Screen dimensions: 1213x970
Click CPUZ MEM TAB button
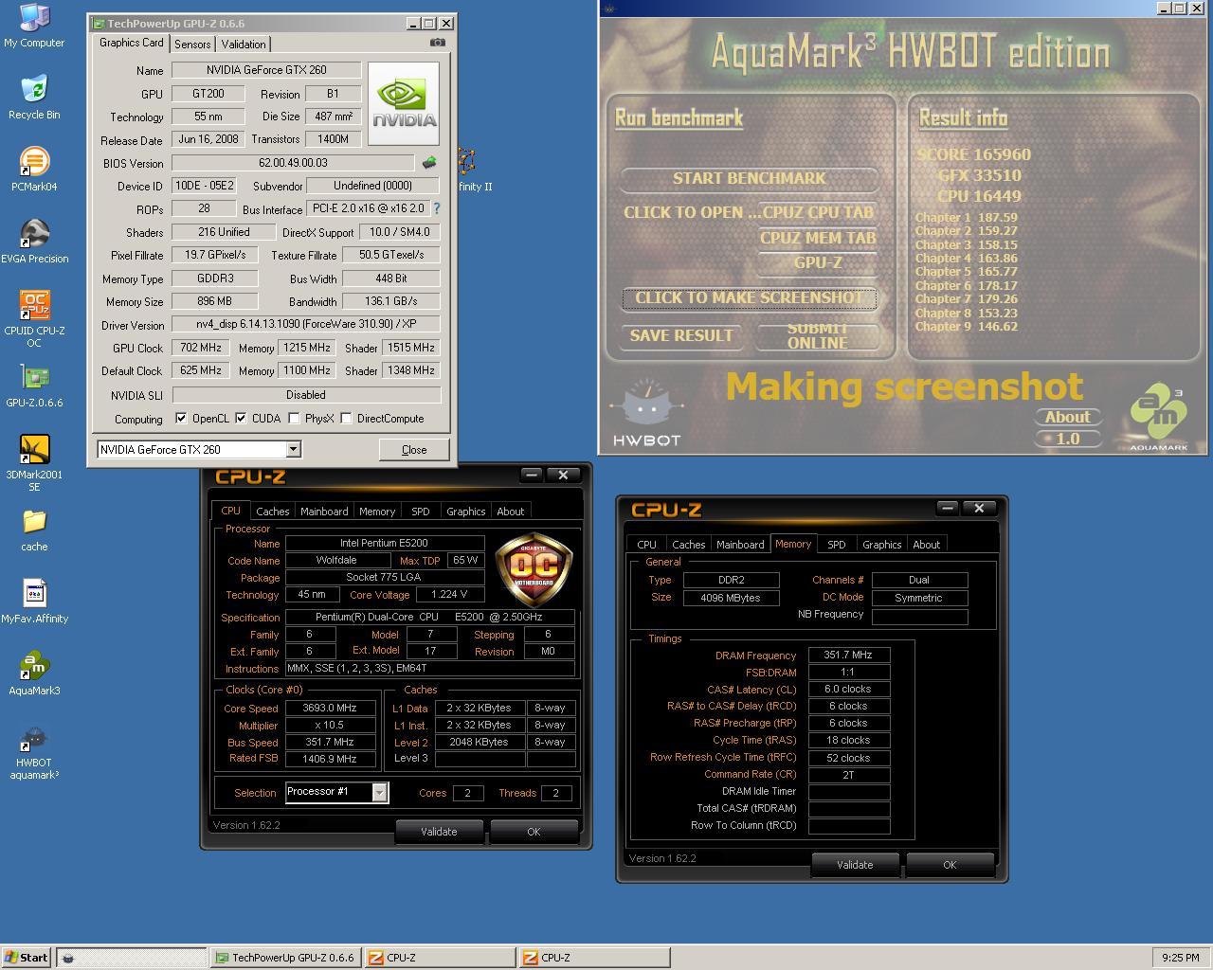819,238
